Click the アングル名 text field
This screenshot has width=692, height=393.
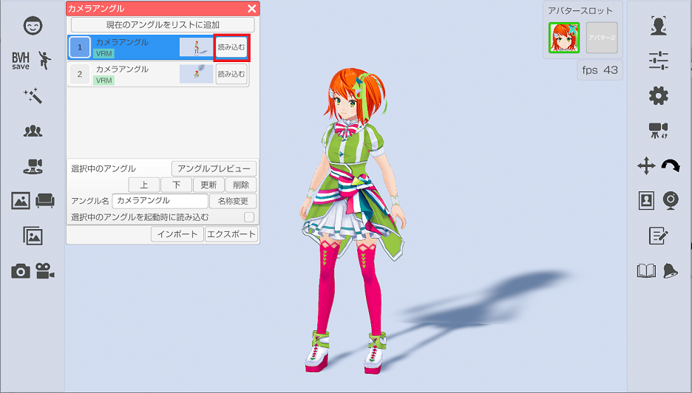160,201
